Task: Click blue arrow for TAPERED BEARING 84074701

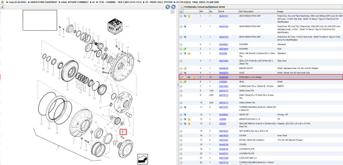Action: pos(185,107)
